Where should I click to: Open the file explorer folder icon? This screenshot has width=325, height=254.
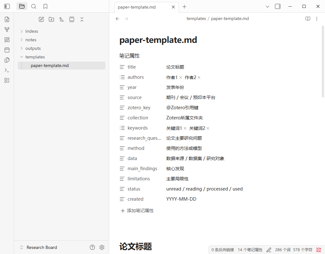[x=22, y=6]
